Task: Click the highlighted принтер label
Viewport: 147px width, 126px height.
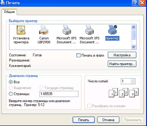Action: click(112, 38)
